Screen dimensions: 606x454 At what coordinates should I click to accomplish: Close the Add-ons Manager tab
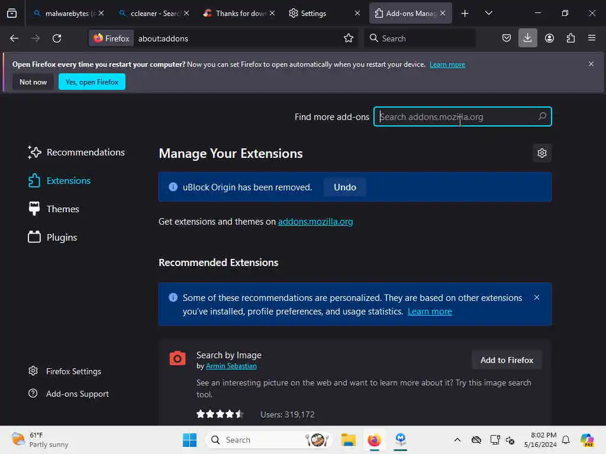(443, 13)
